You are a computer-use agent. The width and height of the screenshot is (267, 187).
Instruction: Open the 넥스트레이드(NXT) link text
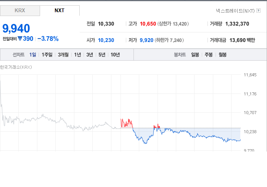(x=235, y=11)
